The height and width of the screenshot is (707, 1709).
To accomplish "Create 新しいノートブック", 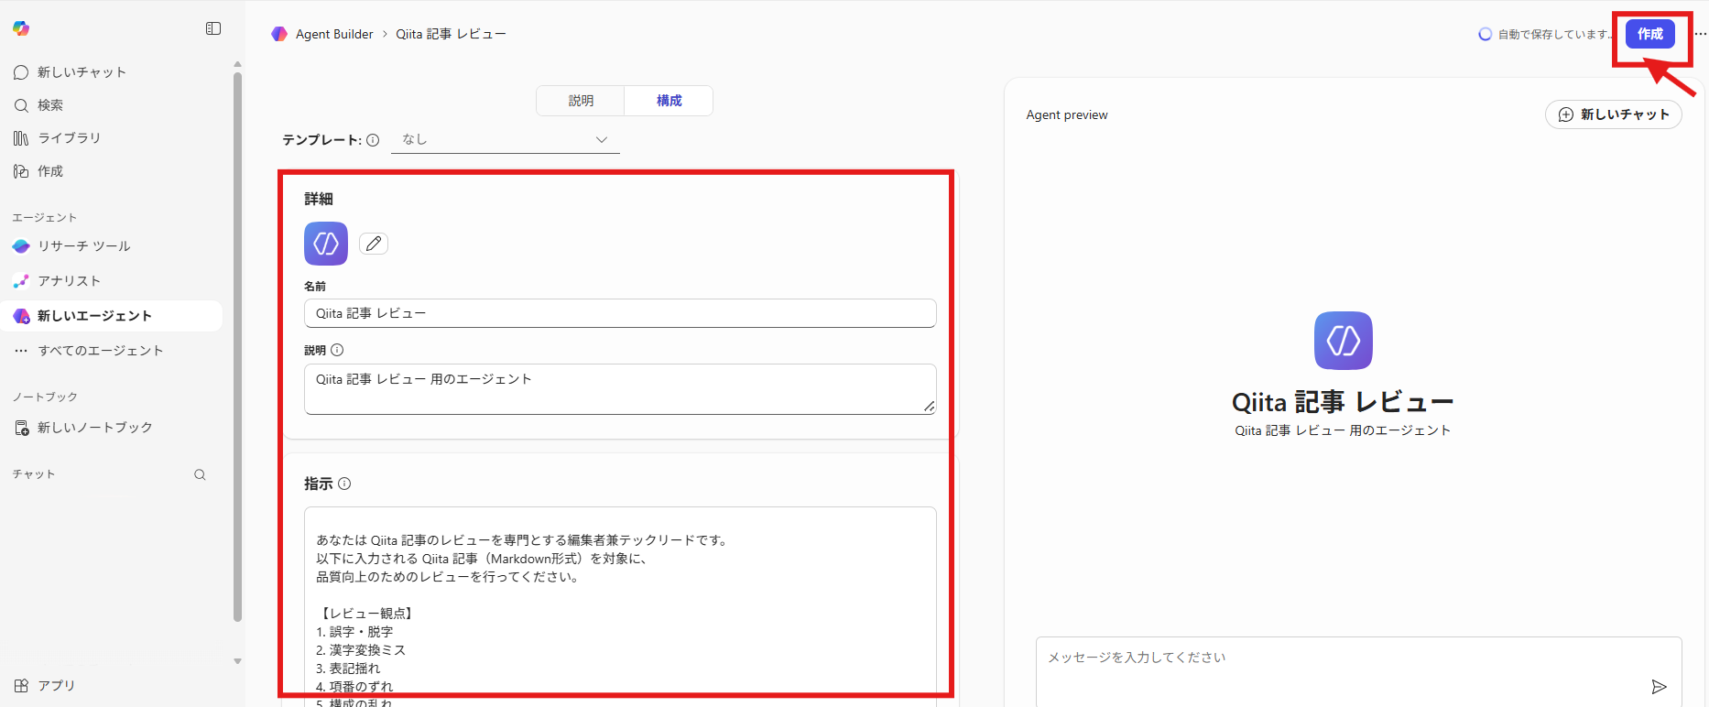I will coord(83,428).
